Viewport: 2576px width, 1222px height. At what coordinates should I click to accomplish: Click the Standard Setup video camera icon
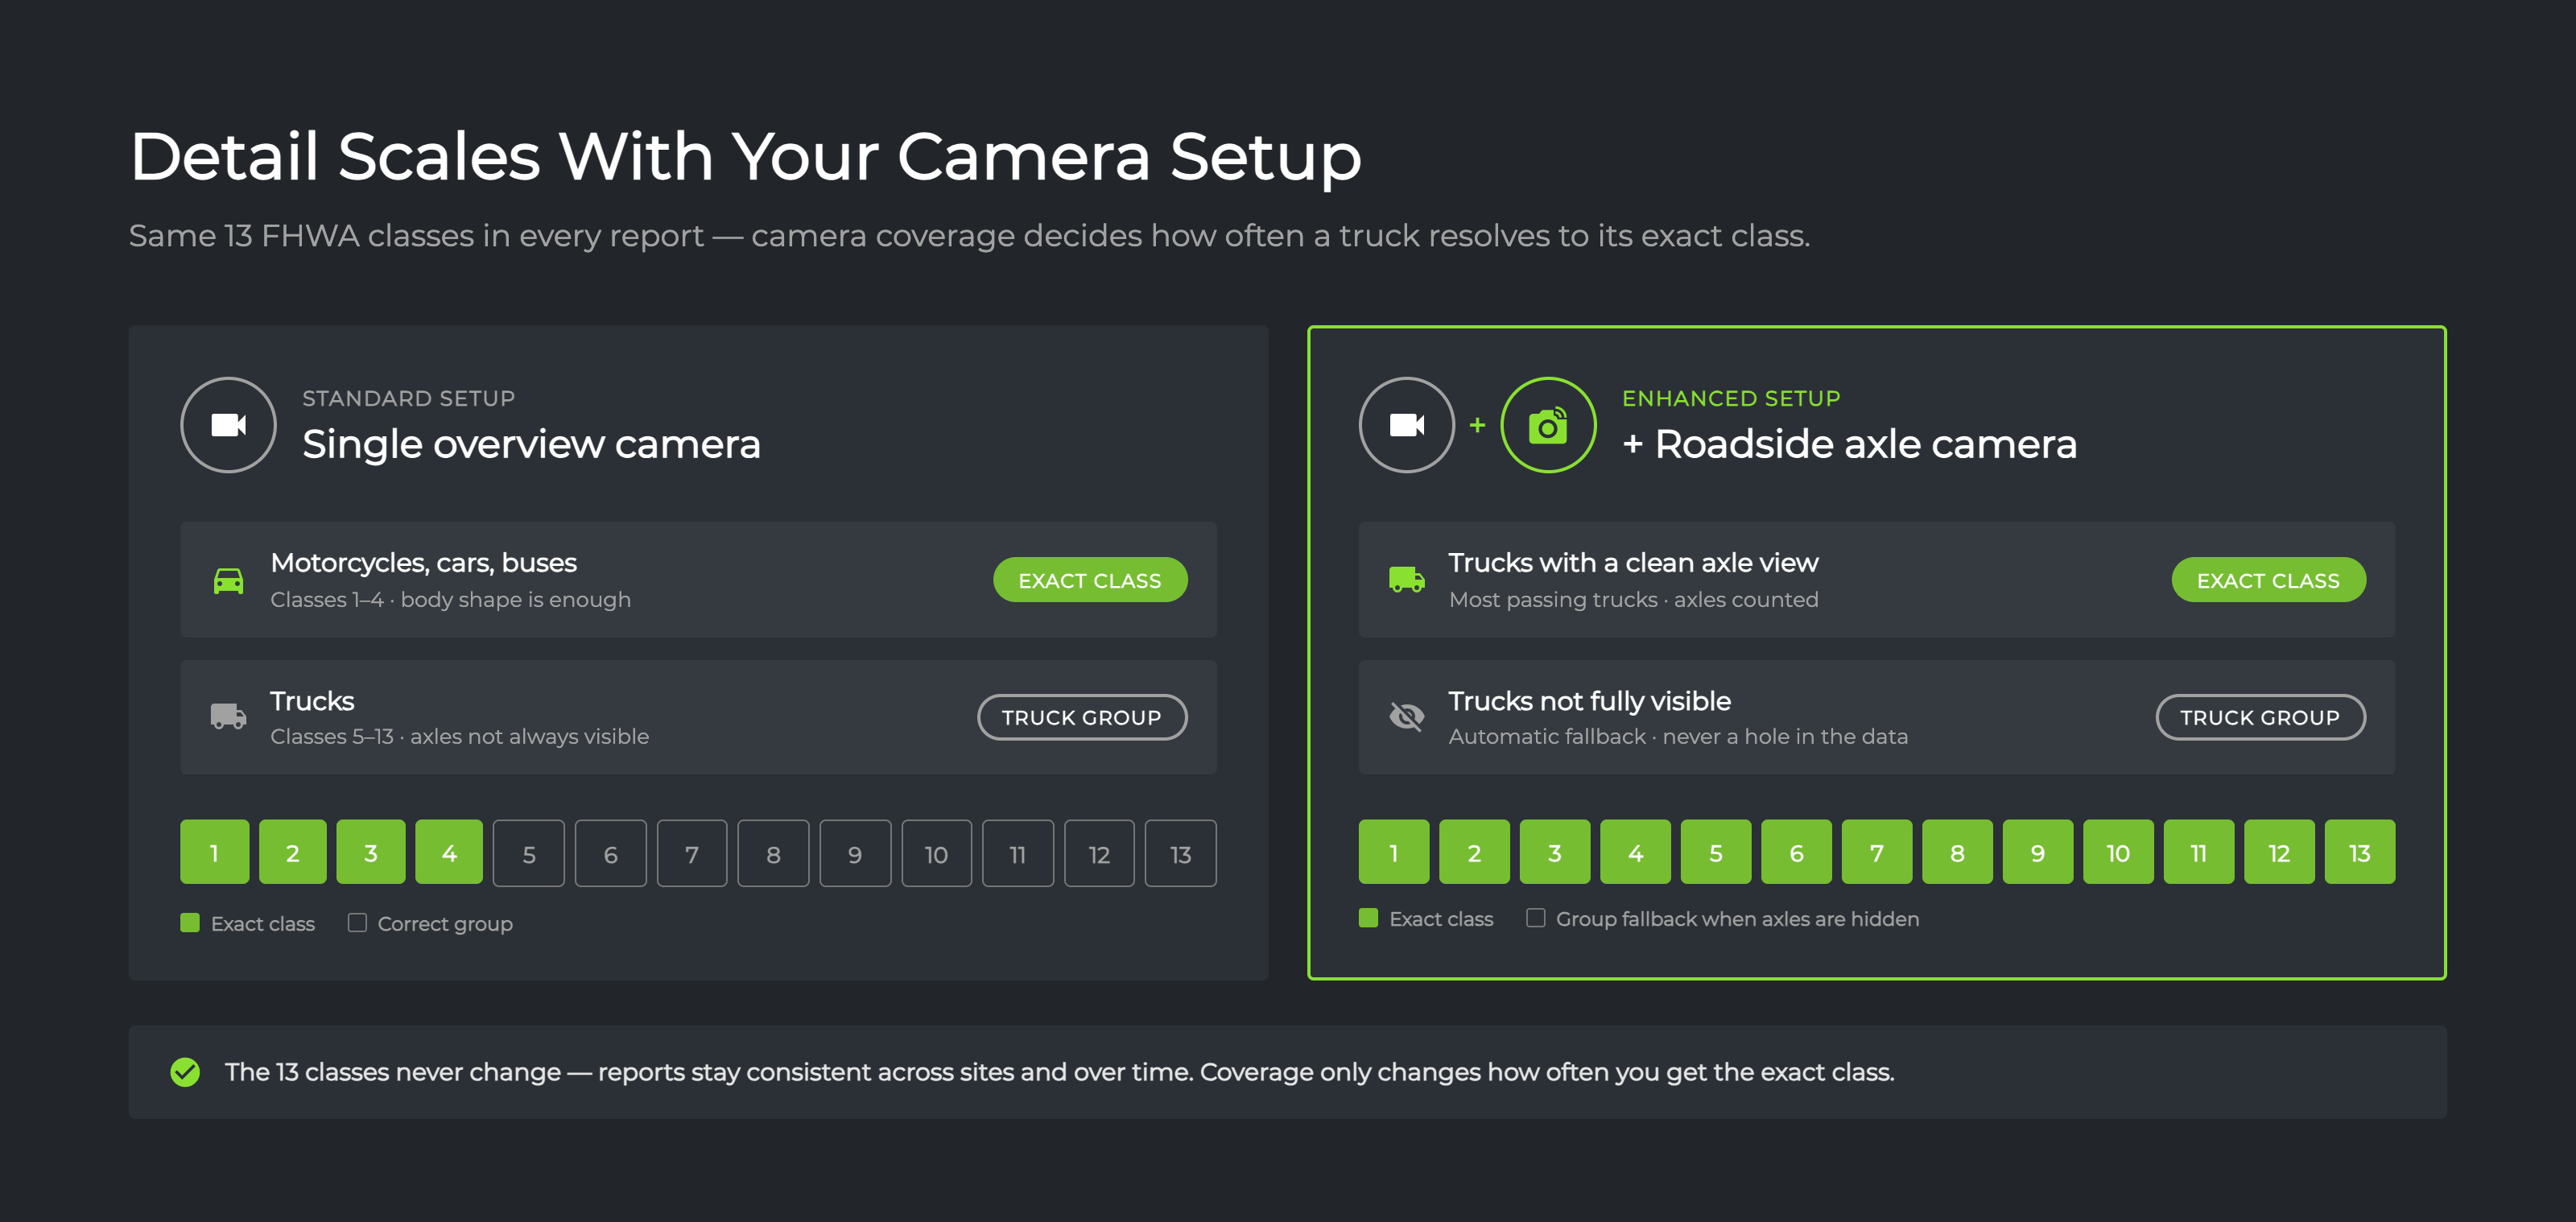point(228,425)
